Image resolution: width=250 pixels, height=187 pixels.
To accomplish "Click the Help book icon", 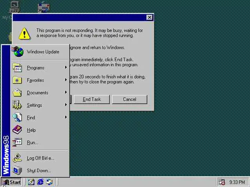I will (x=17, y=130).
